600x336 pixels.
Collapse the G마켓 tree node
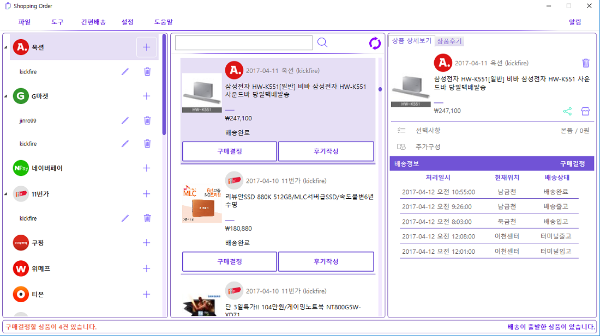pyautogui.click(x=6, y=96)
